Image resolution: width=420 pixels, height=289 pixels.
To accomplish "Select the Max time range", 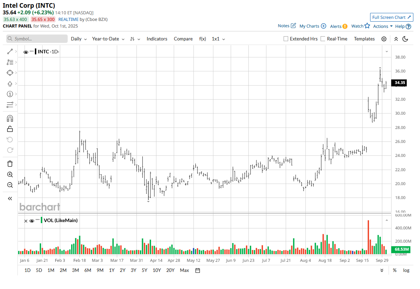I will tap(185, 270).
